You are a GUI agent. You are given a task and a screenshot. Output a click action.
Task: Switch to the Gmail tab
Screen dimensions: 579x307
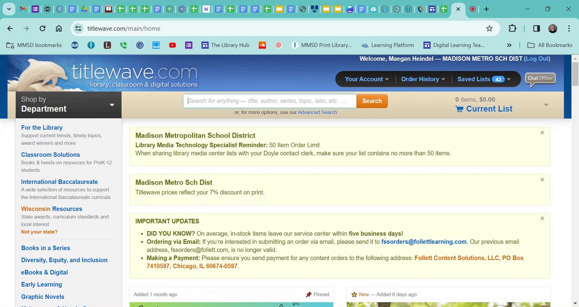point(23,9)
